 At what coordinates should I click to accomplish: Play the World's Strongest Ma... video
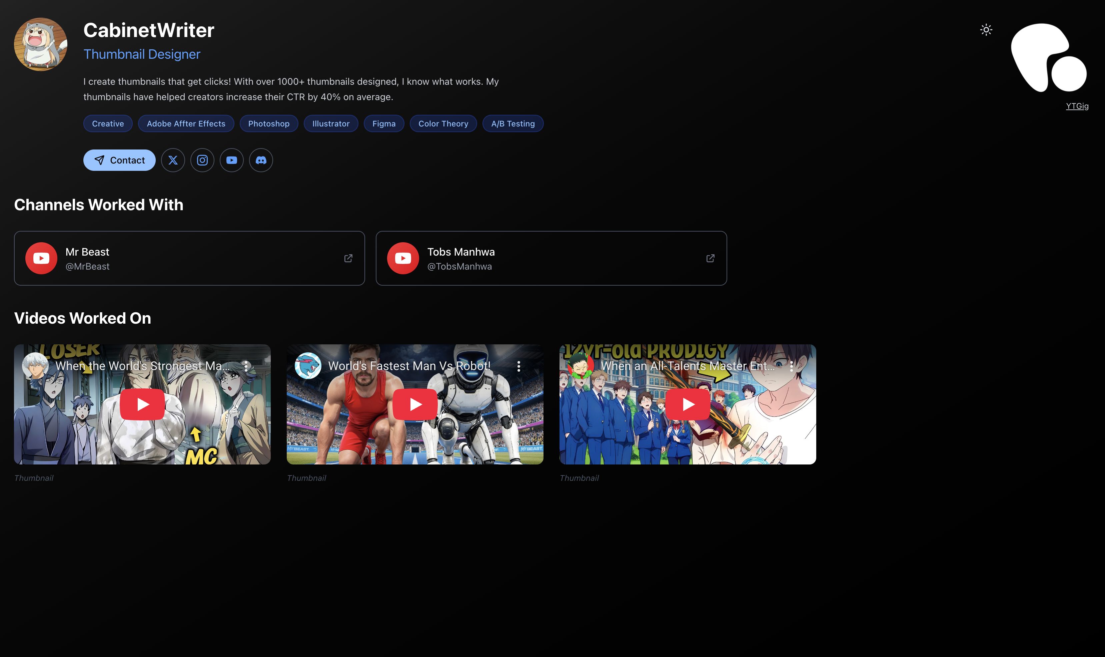pyautogui.click(x=142, y=404)
